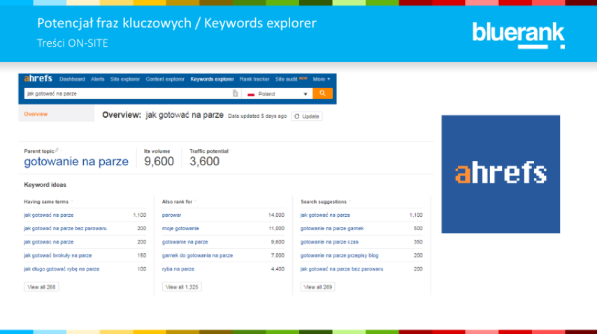
Task: Open garnek do gotowania na parze link
Action: 197,255
